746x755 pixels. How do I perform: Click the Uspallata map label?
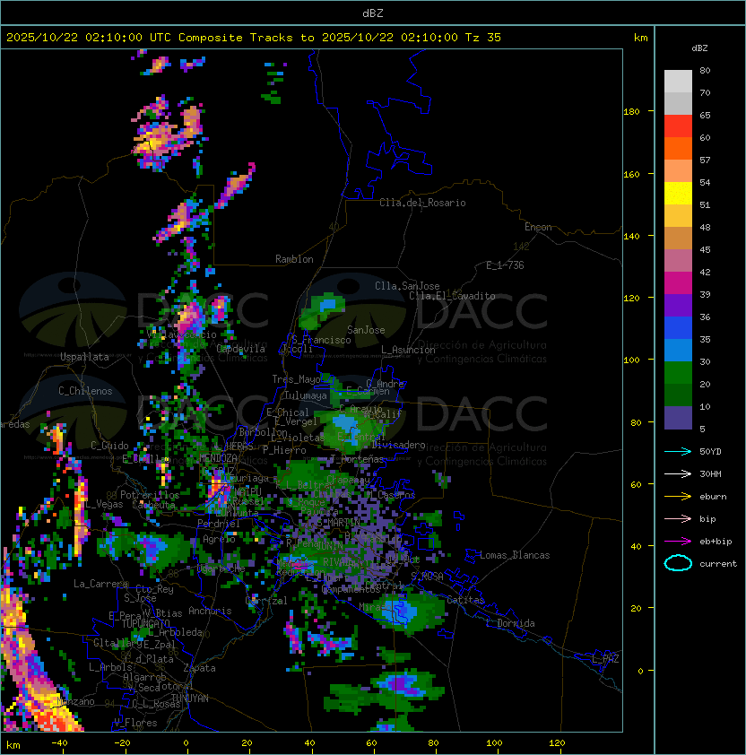[85, 357]
